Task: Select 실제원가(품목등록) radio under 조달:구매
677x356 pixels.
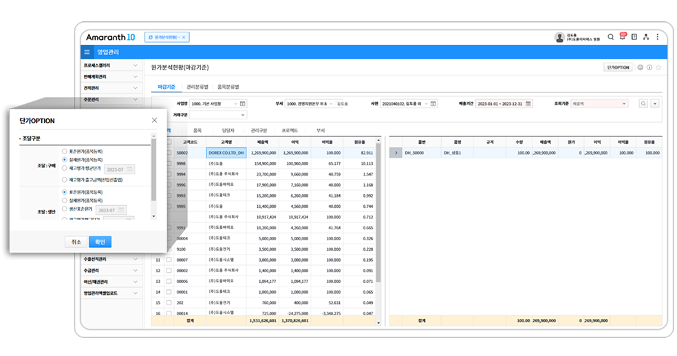Action: click(65, 160)
